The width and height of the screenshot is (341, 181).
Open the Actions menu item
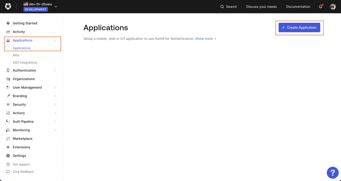pyautogui.click(x=19, y=113)
